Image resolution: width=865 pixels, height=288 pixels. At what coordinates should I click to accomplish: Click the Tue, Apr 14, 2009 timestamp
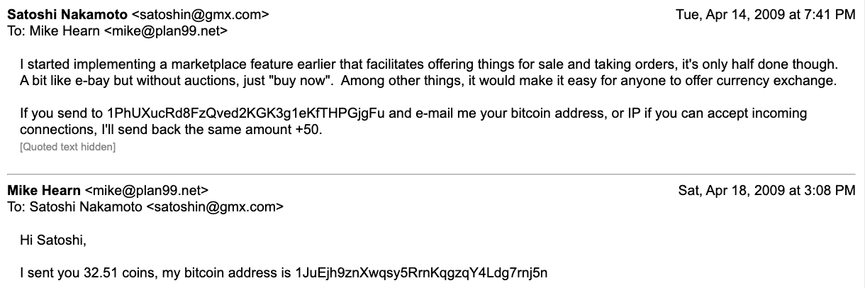click(766, 15)
